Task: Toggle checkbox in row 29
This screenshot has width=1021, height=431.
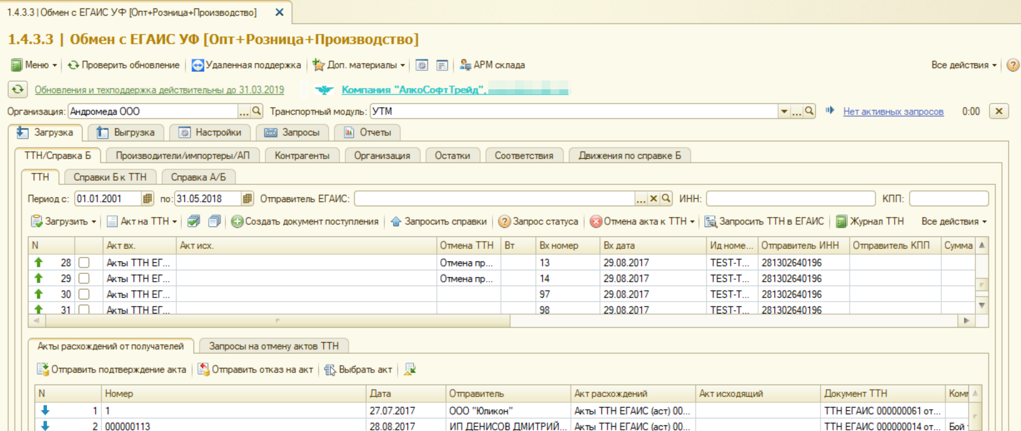Action: (84, 278)
